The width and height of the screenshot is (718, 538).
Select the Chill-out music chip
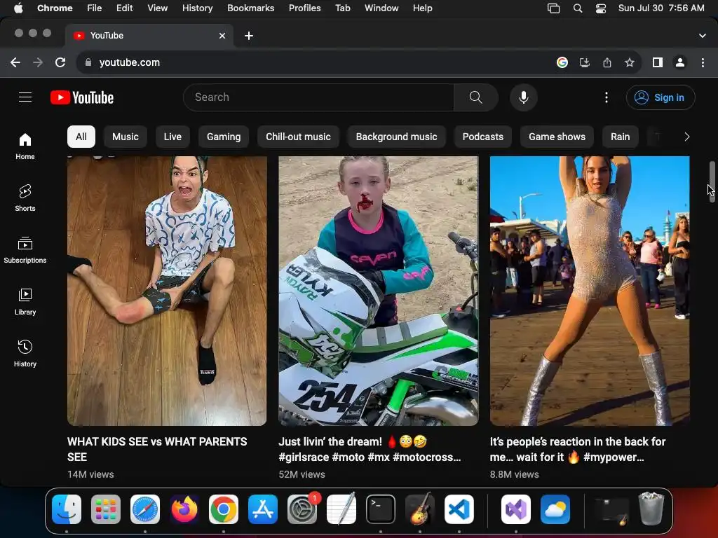coord(298,137)
